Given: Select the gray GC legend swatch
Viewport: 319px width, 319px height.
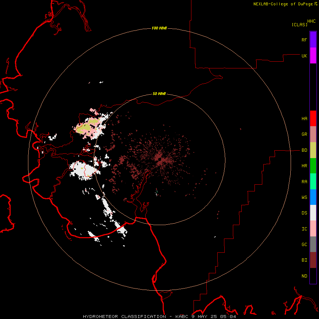Looking at the screenshot, I should [313, 244].
